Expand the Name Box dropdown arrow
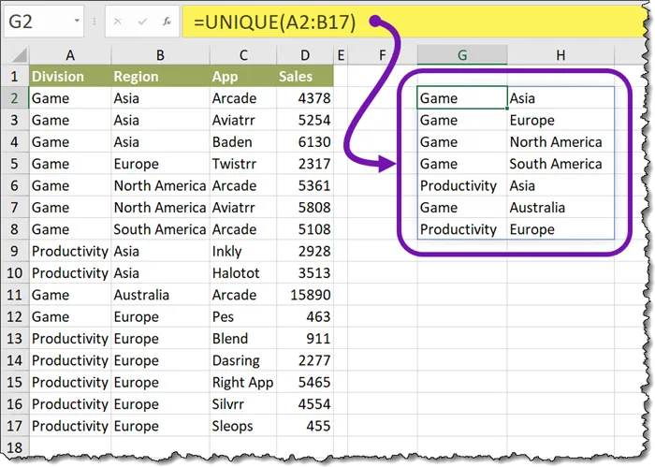 [77, 21]
